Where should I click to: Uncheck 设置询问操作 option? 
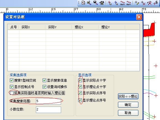pyautogui.click(x=44, y=87)
